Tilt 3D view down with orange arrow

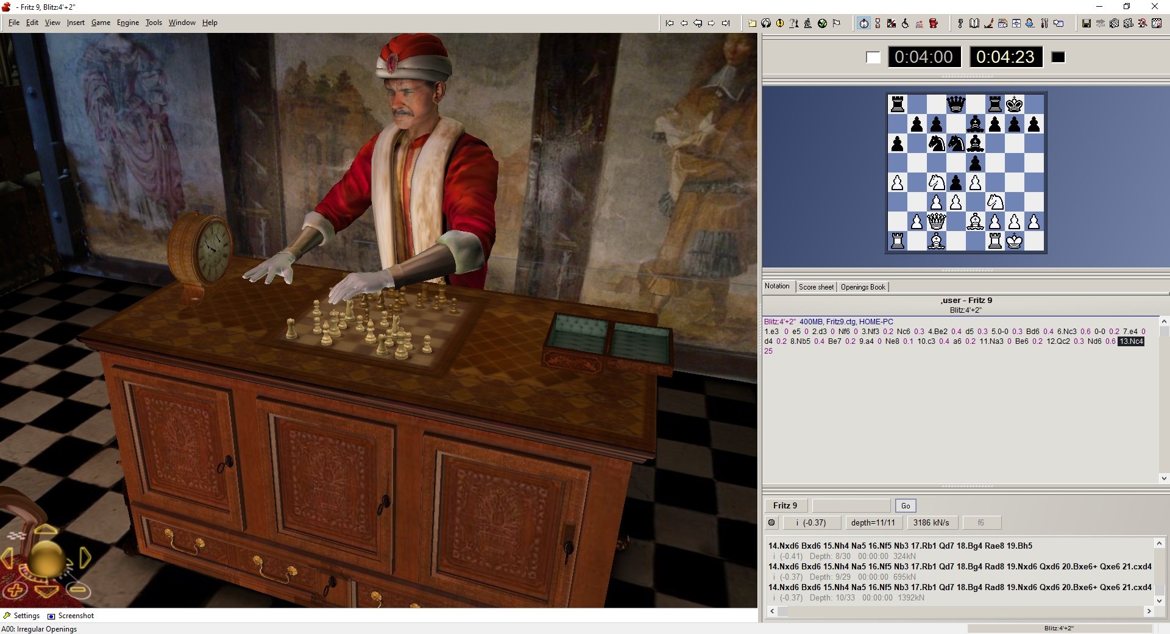coord(46,591)
